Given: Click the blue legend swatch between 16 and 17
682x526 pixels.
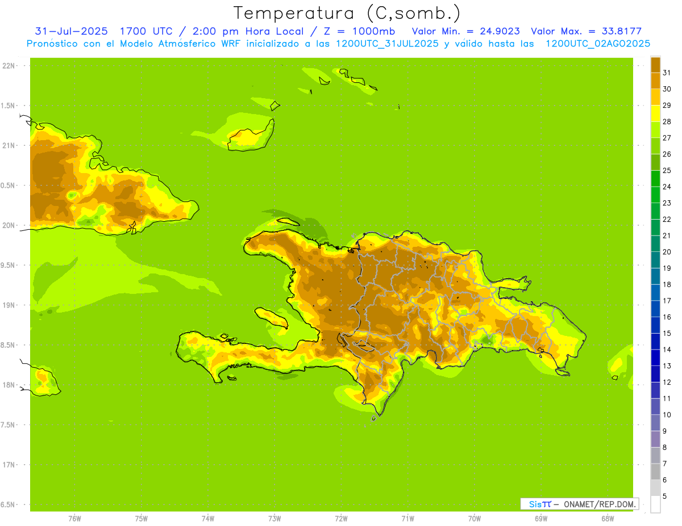Looking at the screenshot, I should click(655, 309).
